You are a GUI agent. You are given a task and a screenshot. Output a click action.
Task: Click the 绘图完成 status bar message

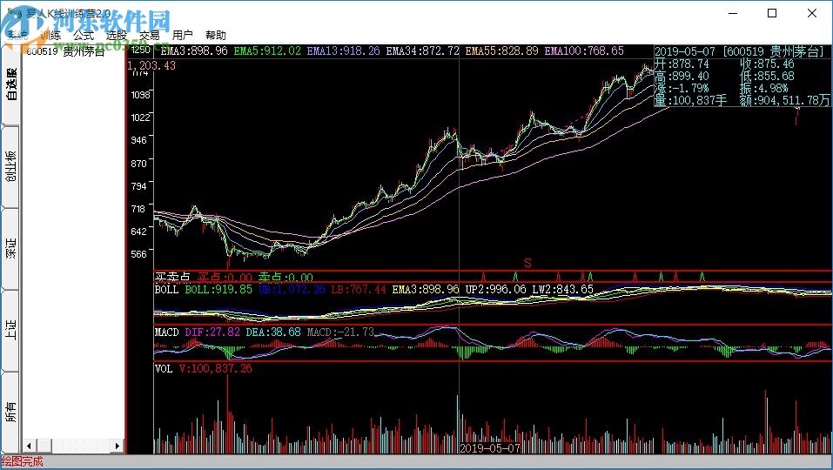(23, 461)
